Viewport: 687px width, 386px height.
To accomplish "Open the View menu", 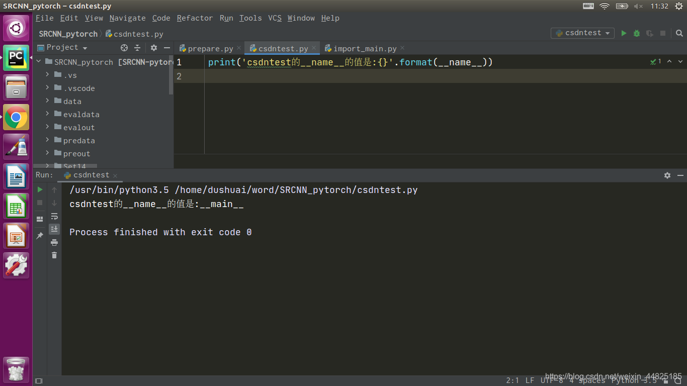I will tap(94, 18).
